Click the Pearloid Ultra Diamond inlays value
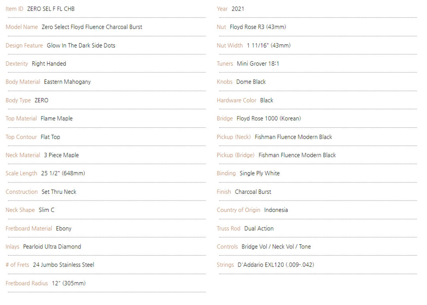The width and height of the screenshot is (427, 305). tap(52, 247)
